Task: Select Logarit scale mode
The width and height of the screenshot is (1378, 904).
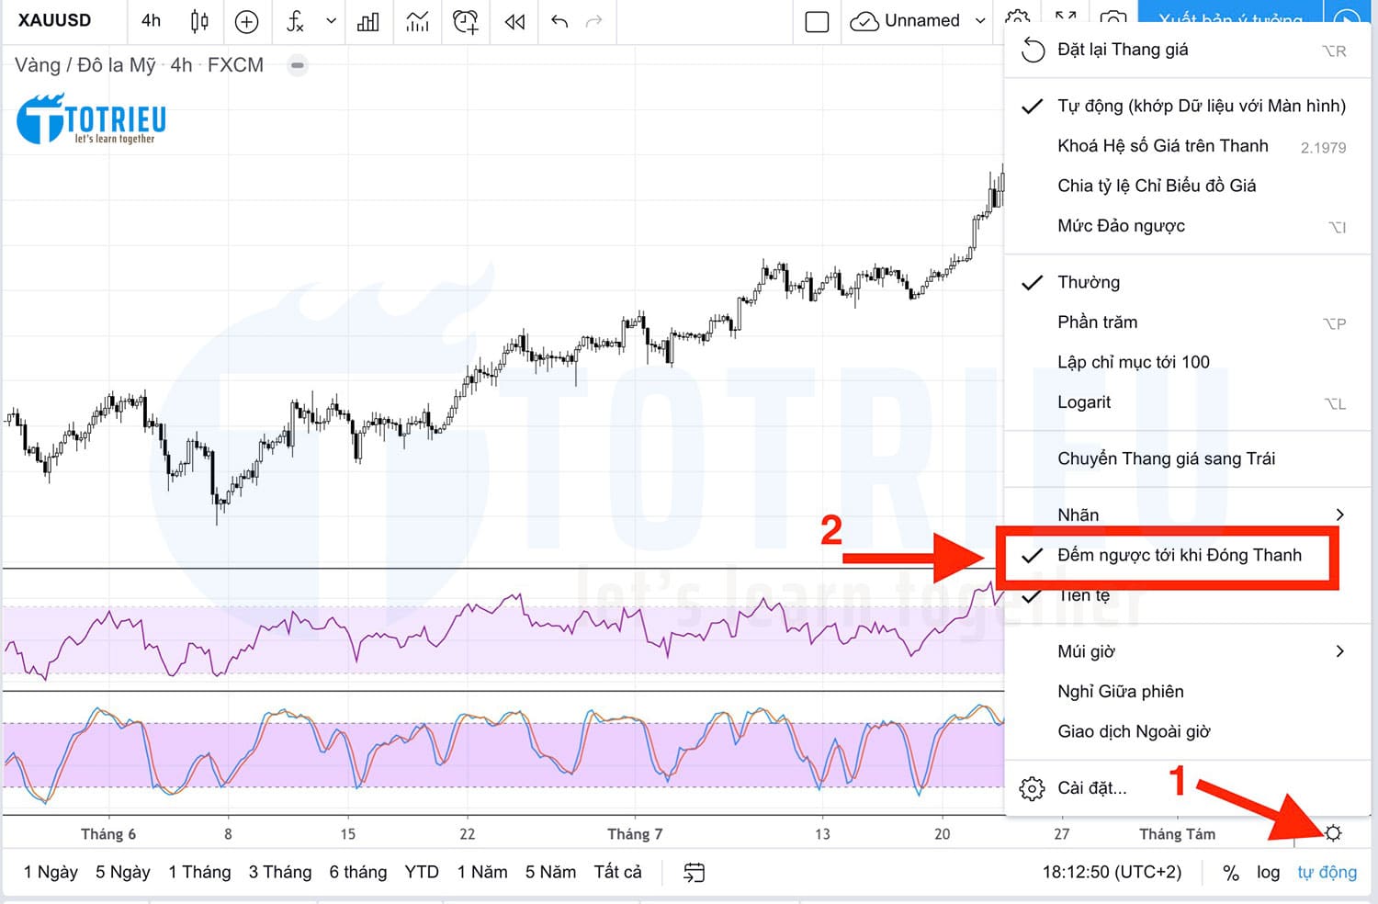Action: tap(1187, 402)
